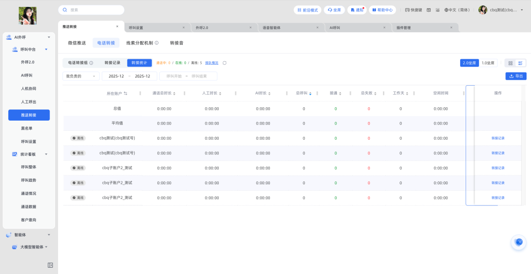Click the refresh icon beside 排队情况

225,63
